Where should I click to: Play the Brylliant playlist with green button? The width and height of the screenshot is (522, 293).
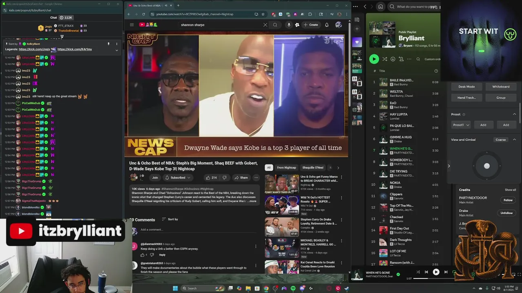(374, 59)
